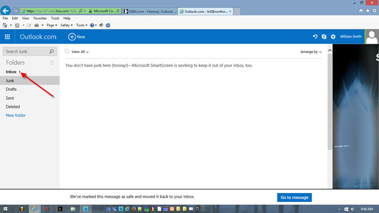This screenshot has height=213, width=379.
Task: Open the Junk folder
Action: [30, 80]
